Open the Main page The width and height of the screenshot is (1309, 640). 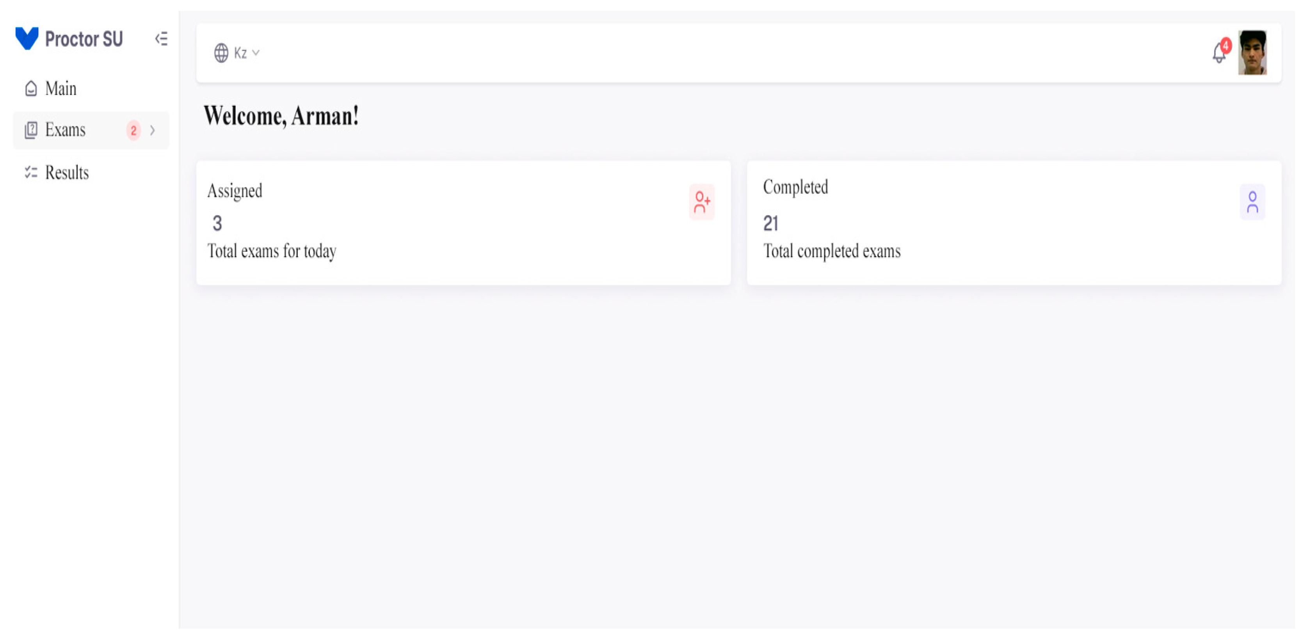[x=60, y=89]
